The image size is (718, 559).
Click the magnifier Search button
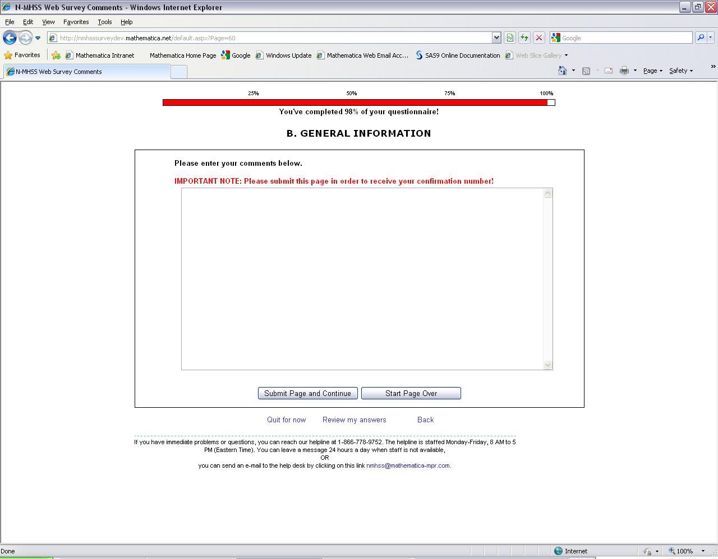point(701,38)
